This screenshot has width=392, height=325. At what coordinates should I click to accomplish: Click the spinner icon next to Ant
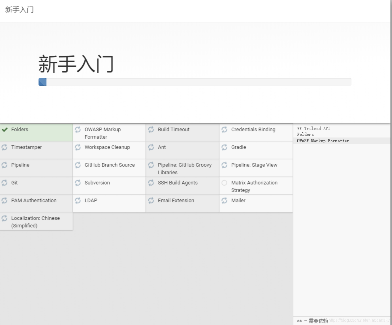(151, 147)
